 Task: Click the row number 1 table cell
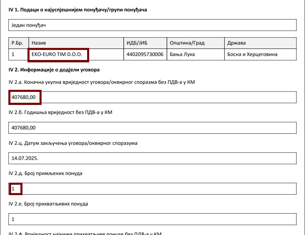coord(18,54)
